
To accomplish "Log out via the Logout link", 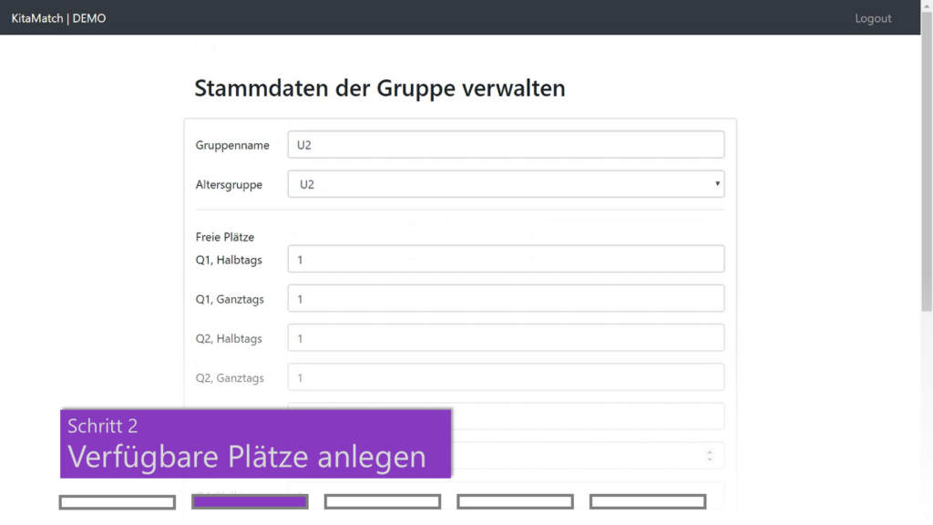I will click(872, 18).
